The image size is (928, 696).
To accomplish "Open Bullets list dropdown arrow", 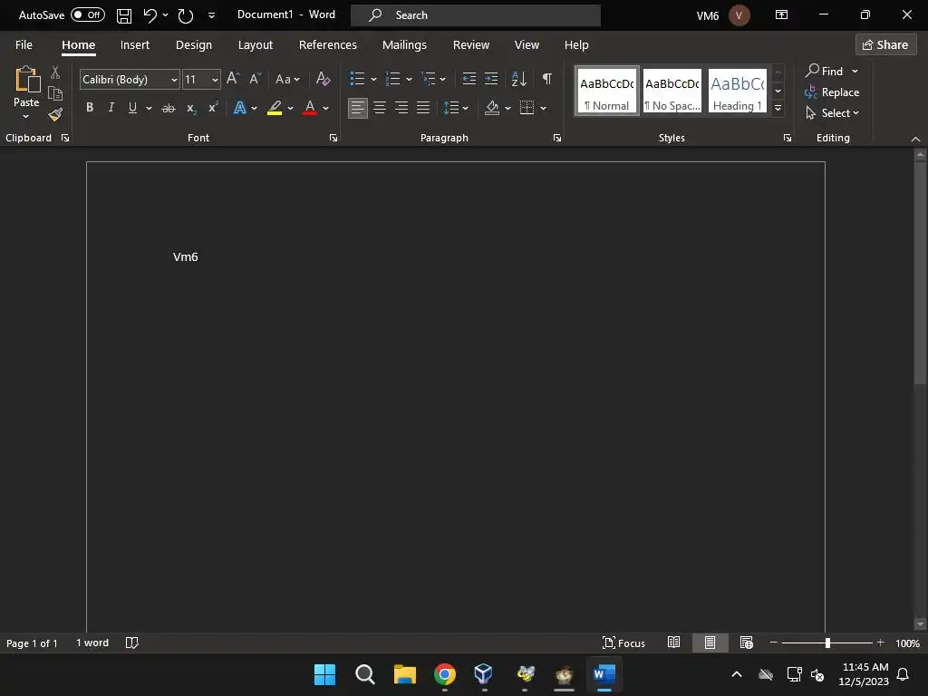I will point(373,80).
